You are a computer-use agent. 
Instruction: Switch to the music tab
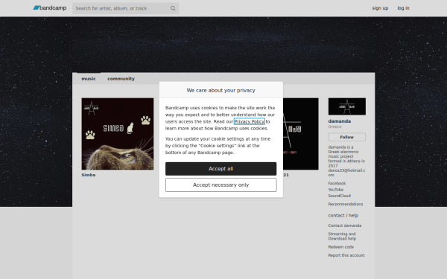[89, 79]
